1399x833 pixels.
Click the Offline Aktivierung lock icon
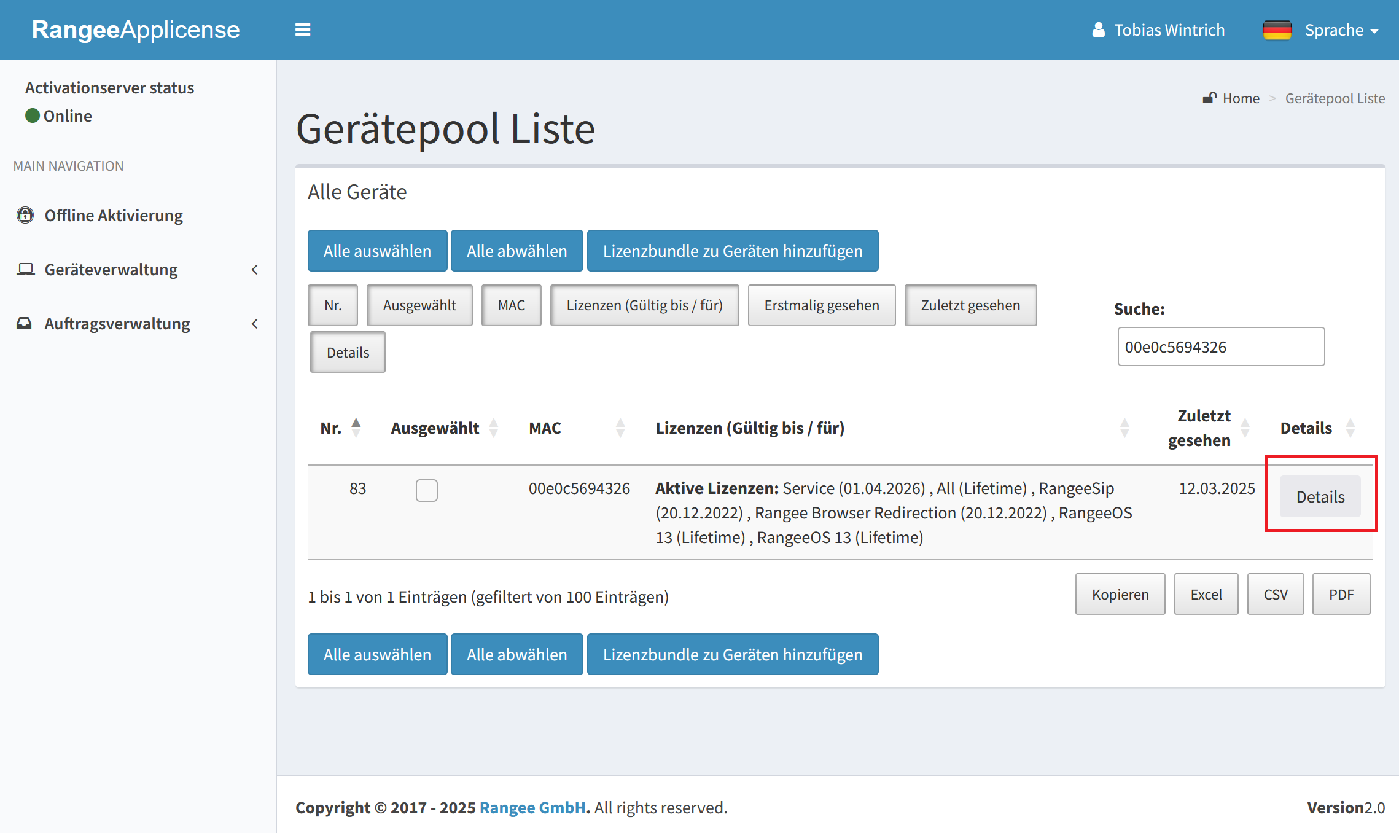coord(25,215)
